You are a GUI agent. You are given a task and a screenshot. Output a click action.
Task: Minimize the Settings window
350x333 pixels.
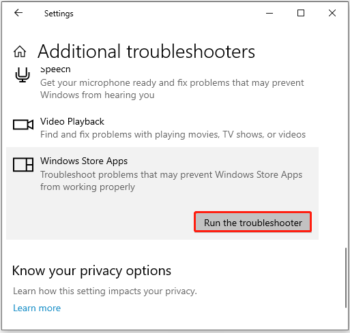pyautogui.click(x=269, y=13)
